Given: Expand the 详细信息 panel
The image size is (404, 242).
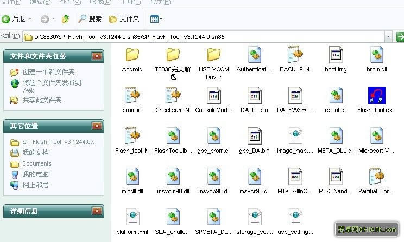Looking at the screenshot, I should [97, 211].
